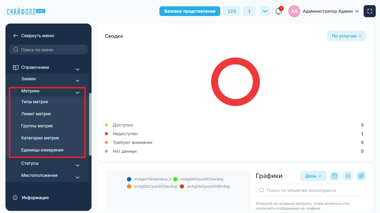Click the Нет данных legend label
Screen dimensions: 380x213
point(125,151)
